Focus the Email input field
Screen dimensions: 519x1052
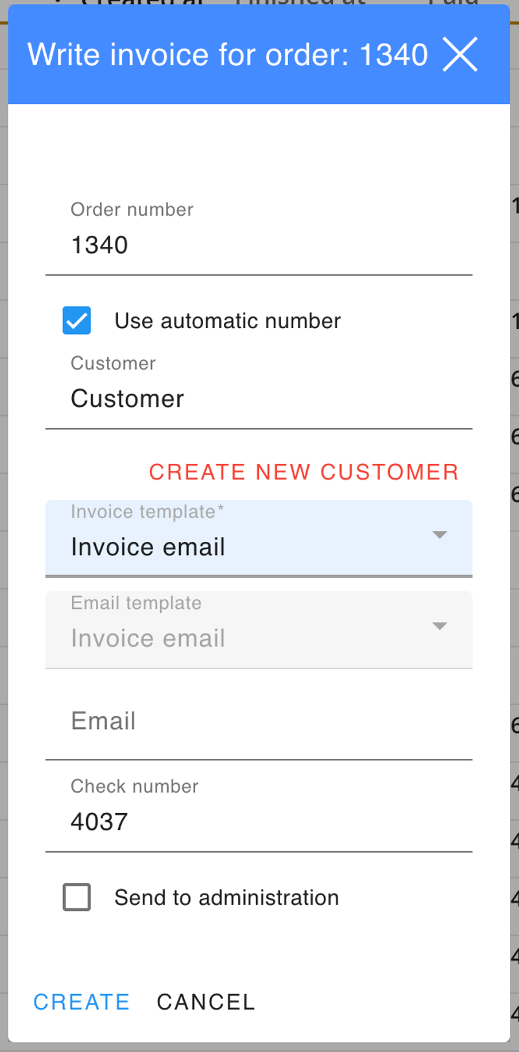click(x=258, y=722)
